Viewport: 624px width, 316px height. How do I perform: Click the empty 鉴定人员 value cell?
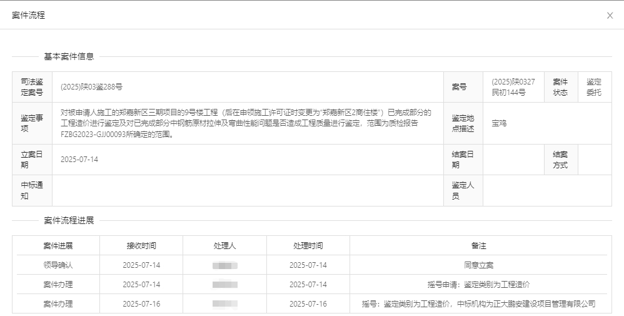[546, 191]
